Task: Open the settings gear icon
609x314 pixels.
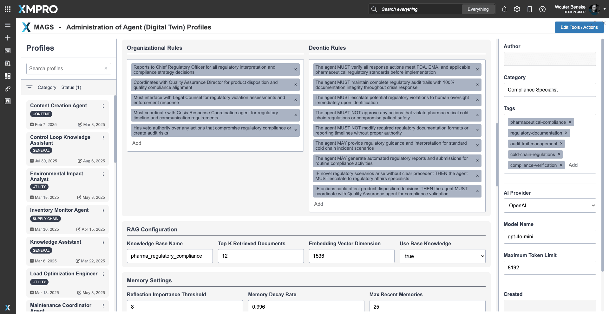Action: click(x=517, y=9)
